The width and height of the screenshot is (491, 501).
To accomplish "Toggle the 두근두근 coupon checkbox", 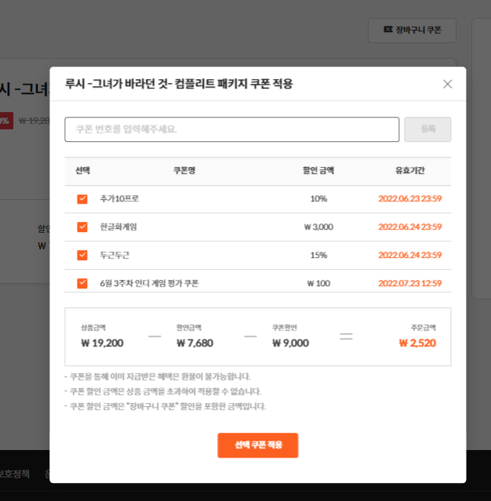I will 82,256.
